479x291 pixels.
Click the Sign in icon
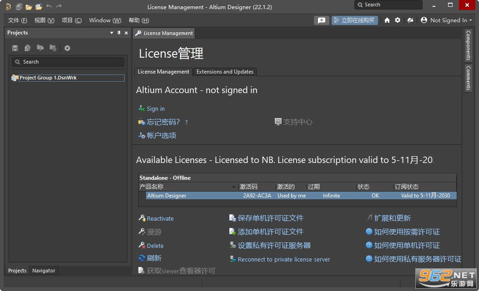pyautogui.click(x=141, y=109)
